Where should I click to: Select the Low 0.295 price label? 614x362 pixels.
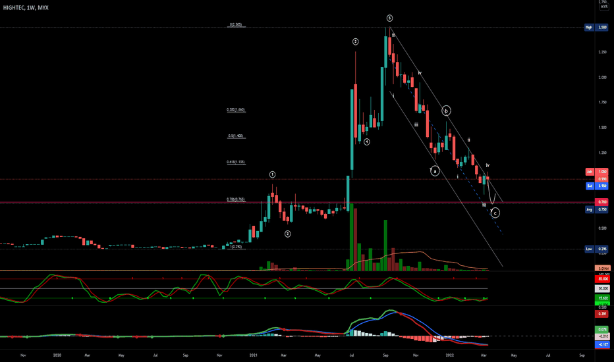[596, 249]
